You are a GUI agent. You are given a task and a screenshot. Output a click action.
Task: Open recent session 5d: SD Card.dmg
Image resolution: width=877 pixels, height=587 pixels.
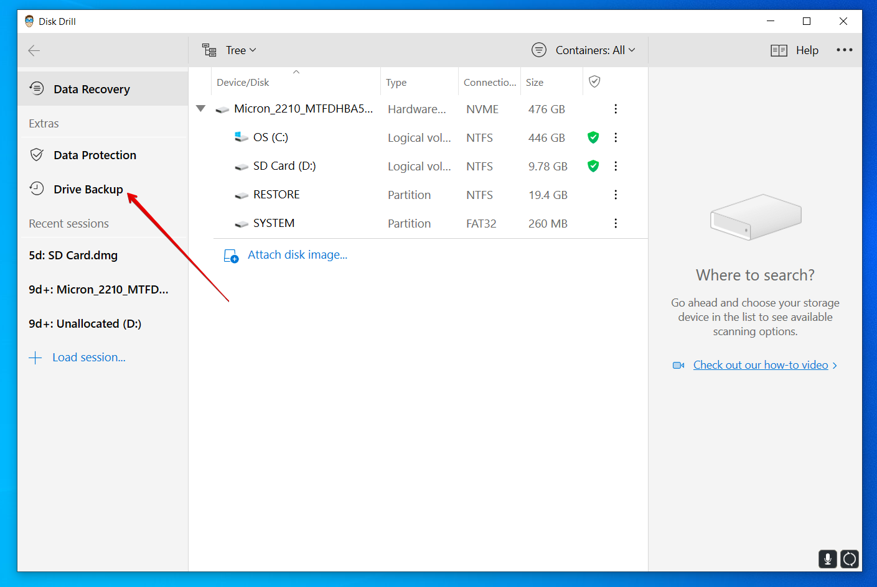[73, 256]
